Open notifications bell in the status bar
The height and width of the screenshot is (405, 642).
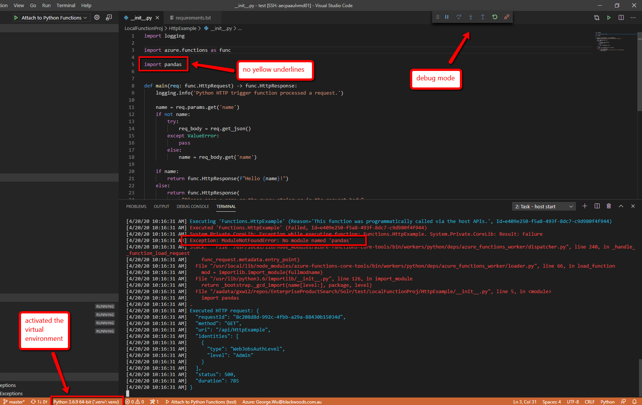[634, 402]
